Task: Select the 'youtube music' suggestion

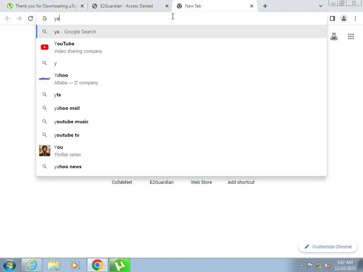Action: tap(181, 121)
